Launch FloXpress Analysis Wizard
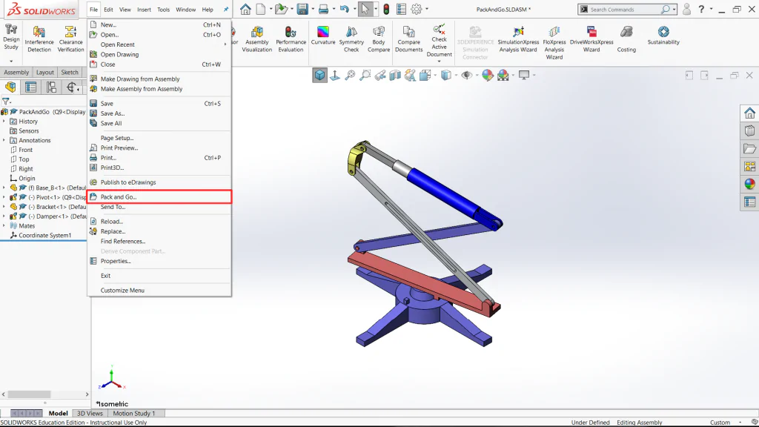The width and height of the screenshot is (759, 427). click(554, 42)
